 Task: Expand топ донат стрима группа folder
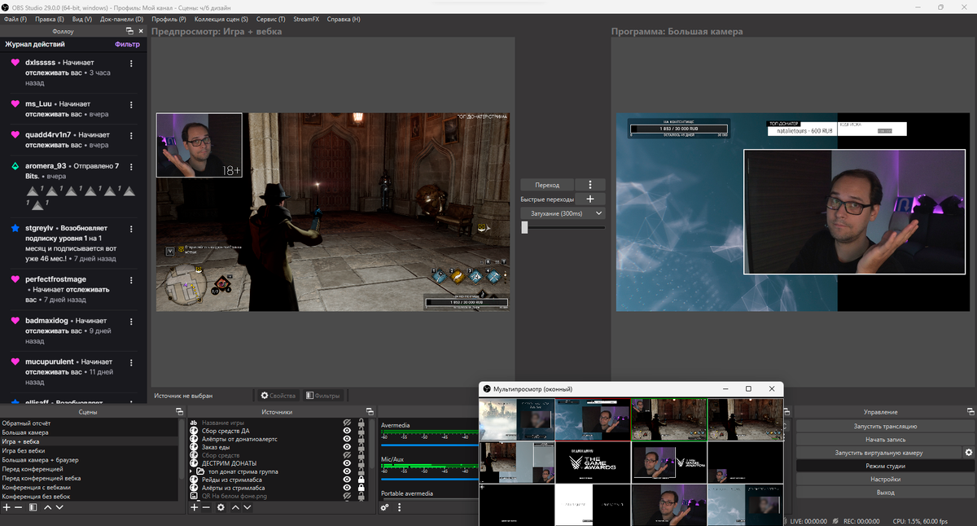click(191, 471)
